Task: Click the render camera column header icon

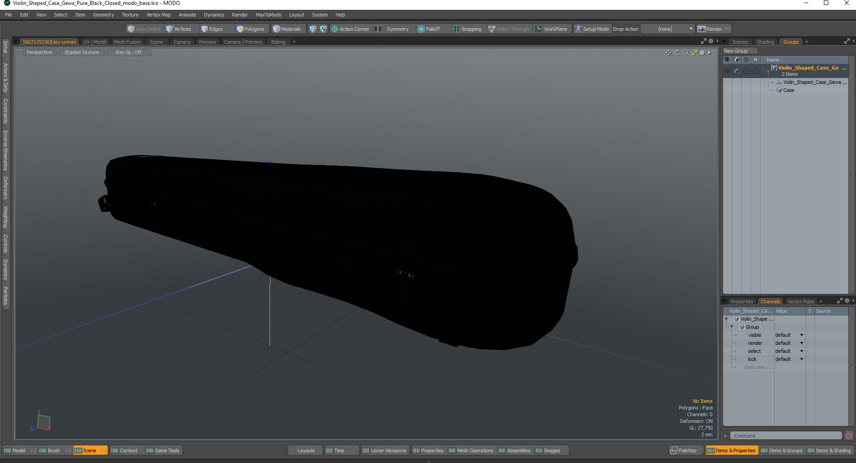Action: [736, 60]
